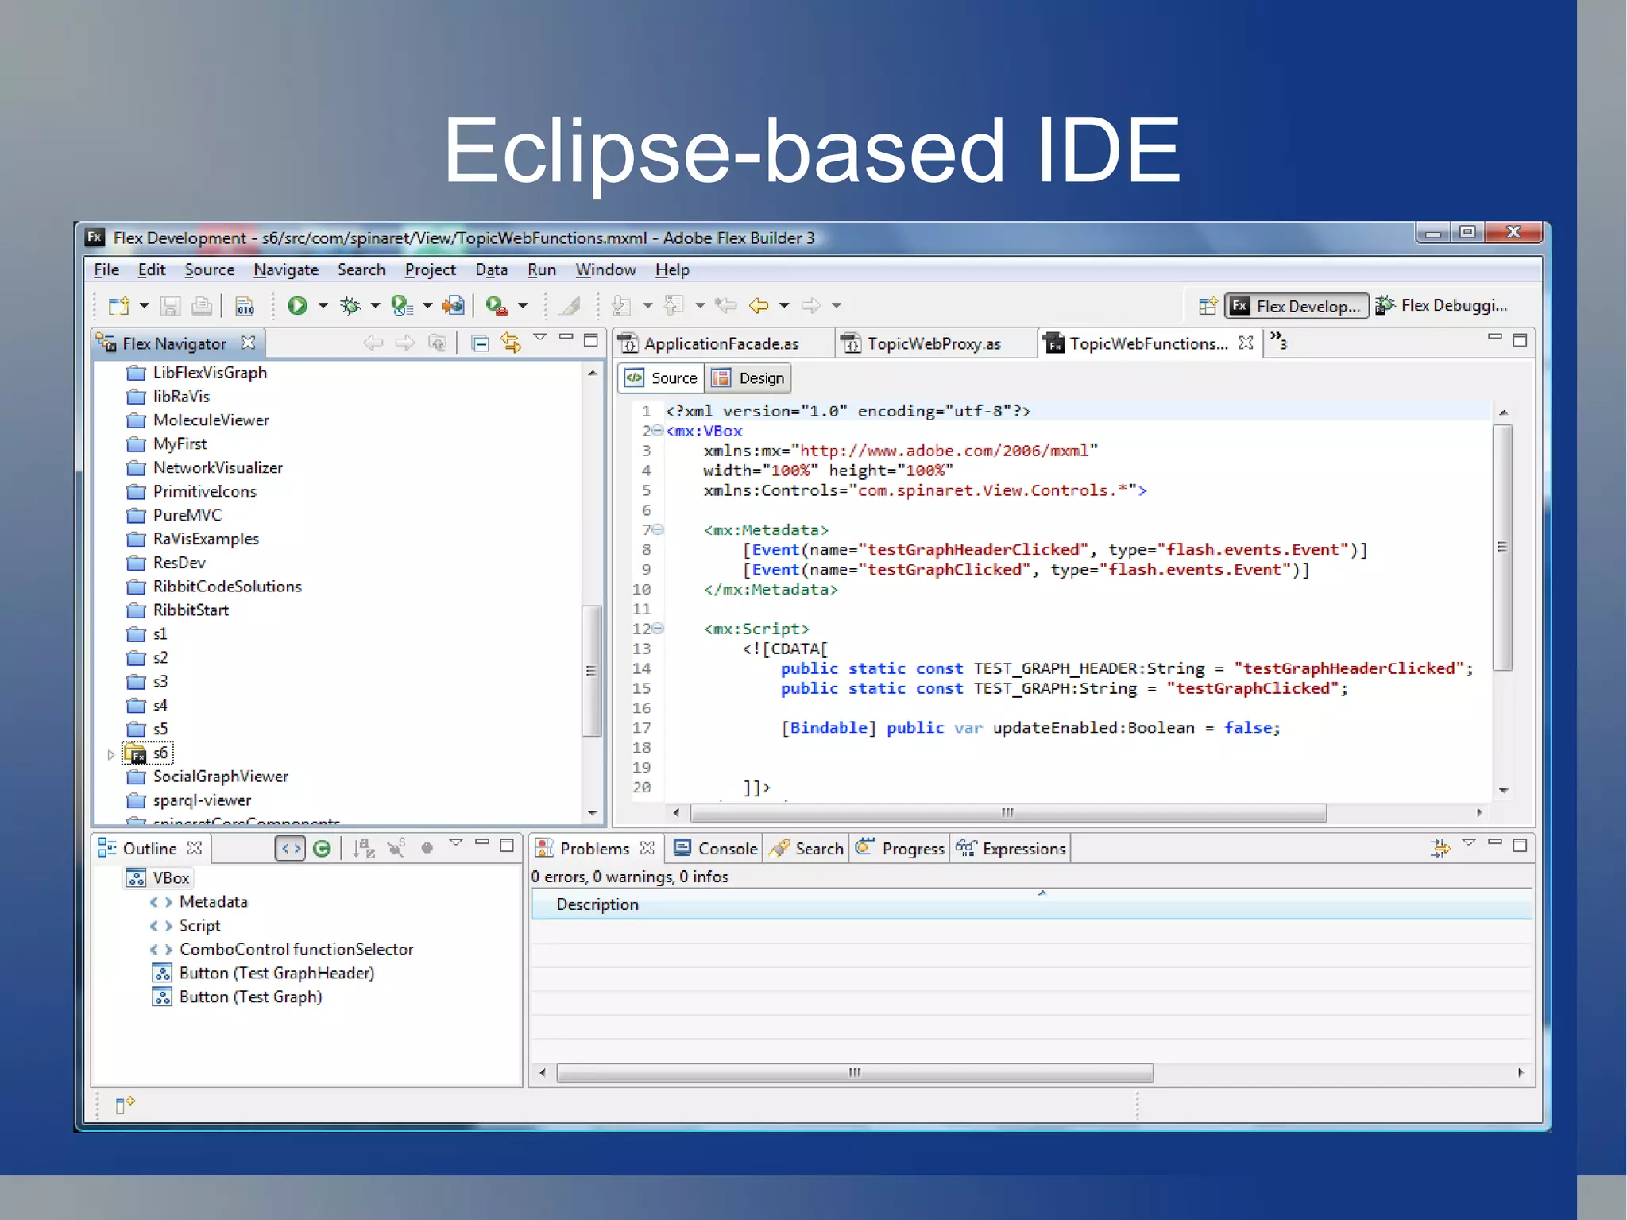Open the Debug configurations dropdown arrow

point(375,305)
